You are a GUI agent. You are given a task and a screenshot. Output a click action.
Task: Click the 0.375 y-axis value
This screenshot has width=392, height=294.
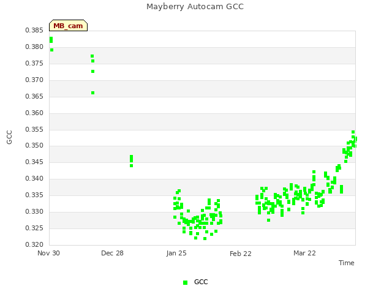click(x=34, y=64)
